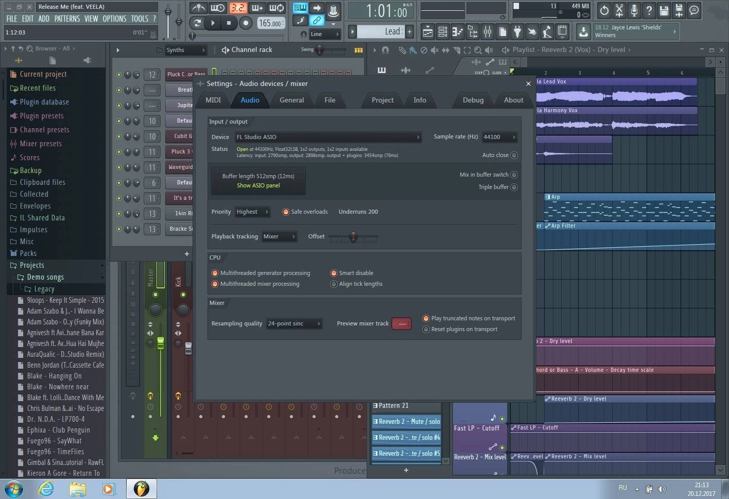Open the Device dropdown showing FL Studio ASIO
Image resolution: width=729 pixels, height=499 pixels.
click(x=328, y=137)
